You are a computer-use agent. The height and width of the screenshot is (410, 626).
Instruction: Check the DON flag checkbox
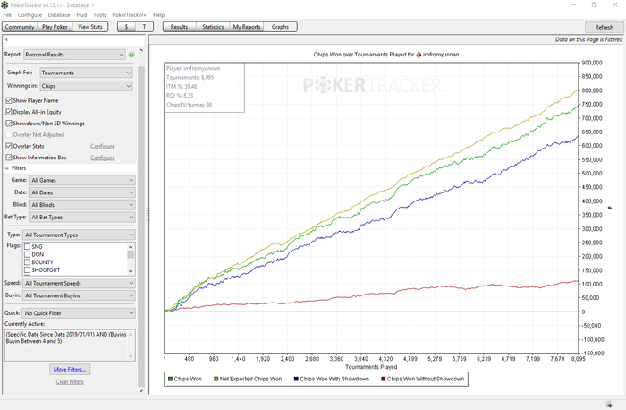coord(27,254)
